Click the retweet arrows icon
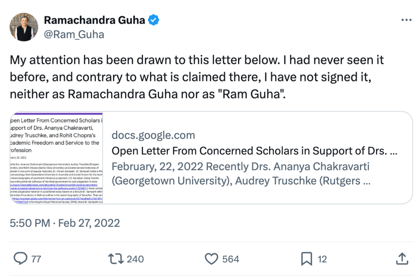 point(115,259)
